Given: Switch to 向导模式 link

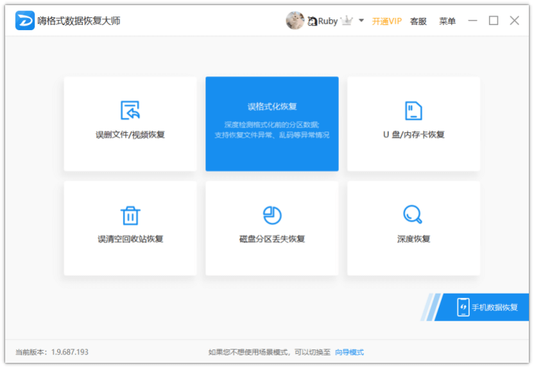Looking at the screenshot, I should tap(349, 352).
